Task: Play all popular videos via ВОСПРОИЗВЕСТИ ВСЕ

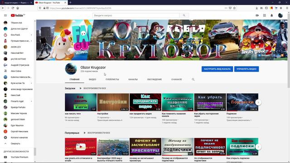Action: pos(97,133)
